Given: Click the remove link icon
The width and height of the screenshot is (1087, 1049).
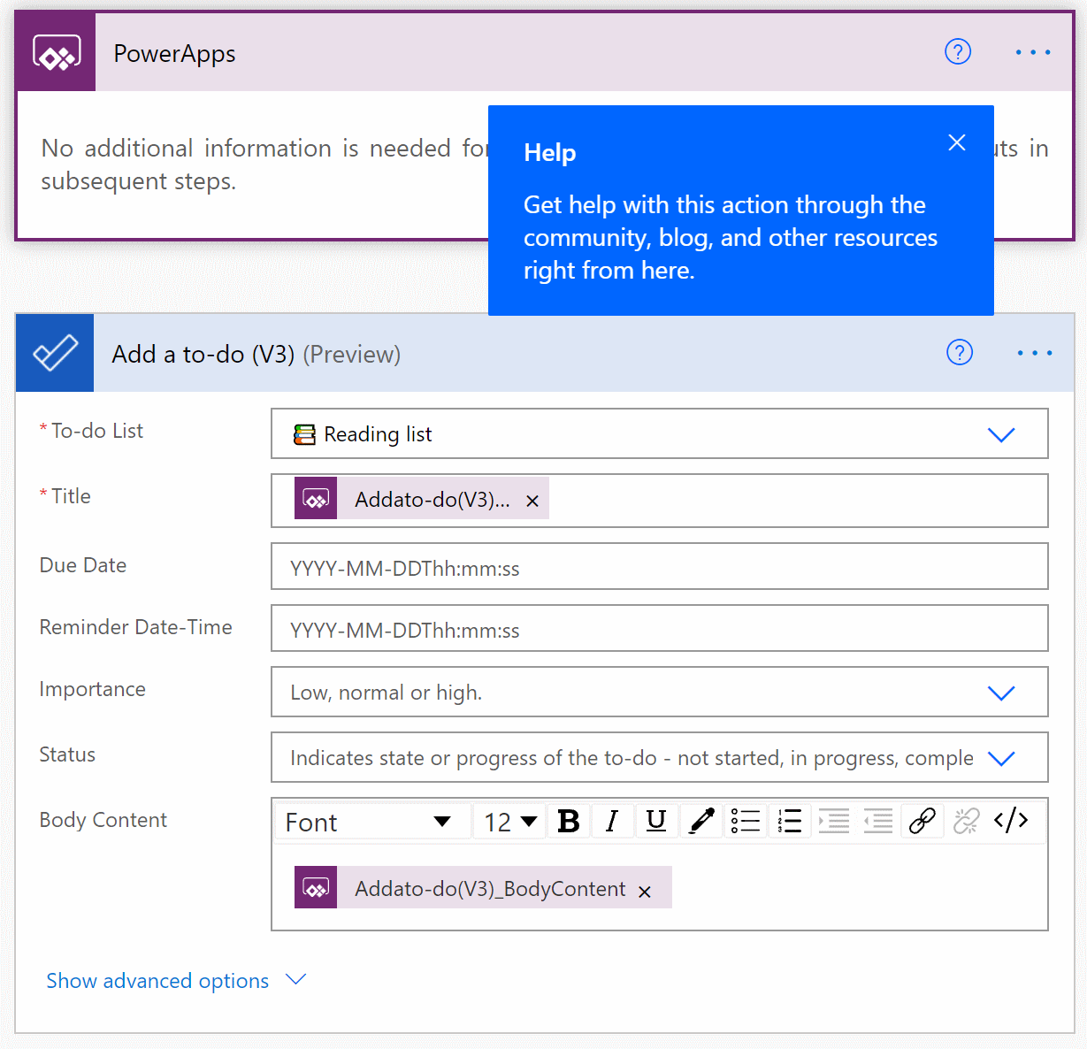Looking at the screenshot, I should [x=967, y=821].
